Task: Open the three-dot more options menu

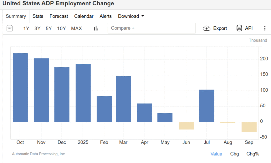Action: [265, 28]
